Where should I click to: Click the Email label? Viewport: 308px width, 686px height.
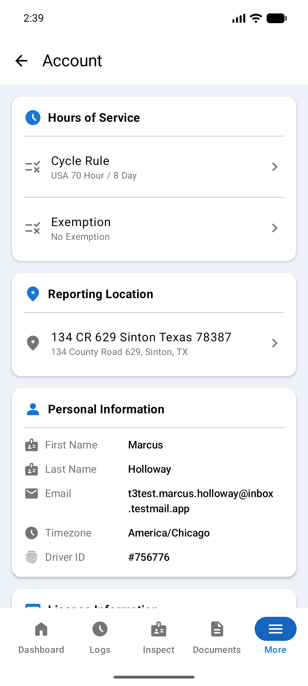tap(58, 494)
